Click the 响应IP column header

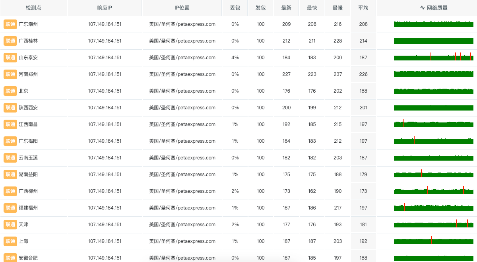coord(105,8)
